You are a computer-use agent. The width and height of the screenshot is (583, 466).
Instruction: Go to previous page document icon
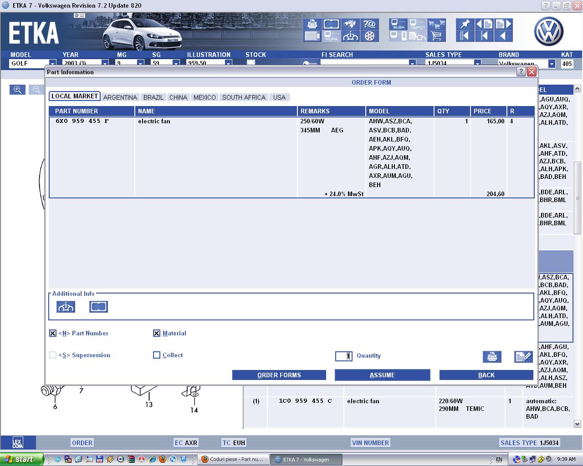pos(484,24)
